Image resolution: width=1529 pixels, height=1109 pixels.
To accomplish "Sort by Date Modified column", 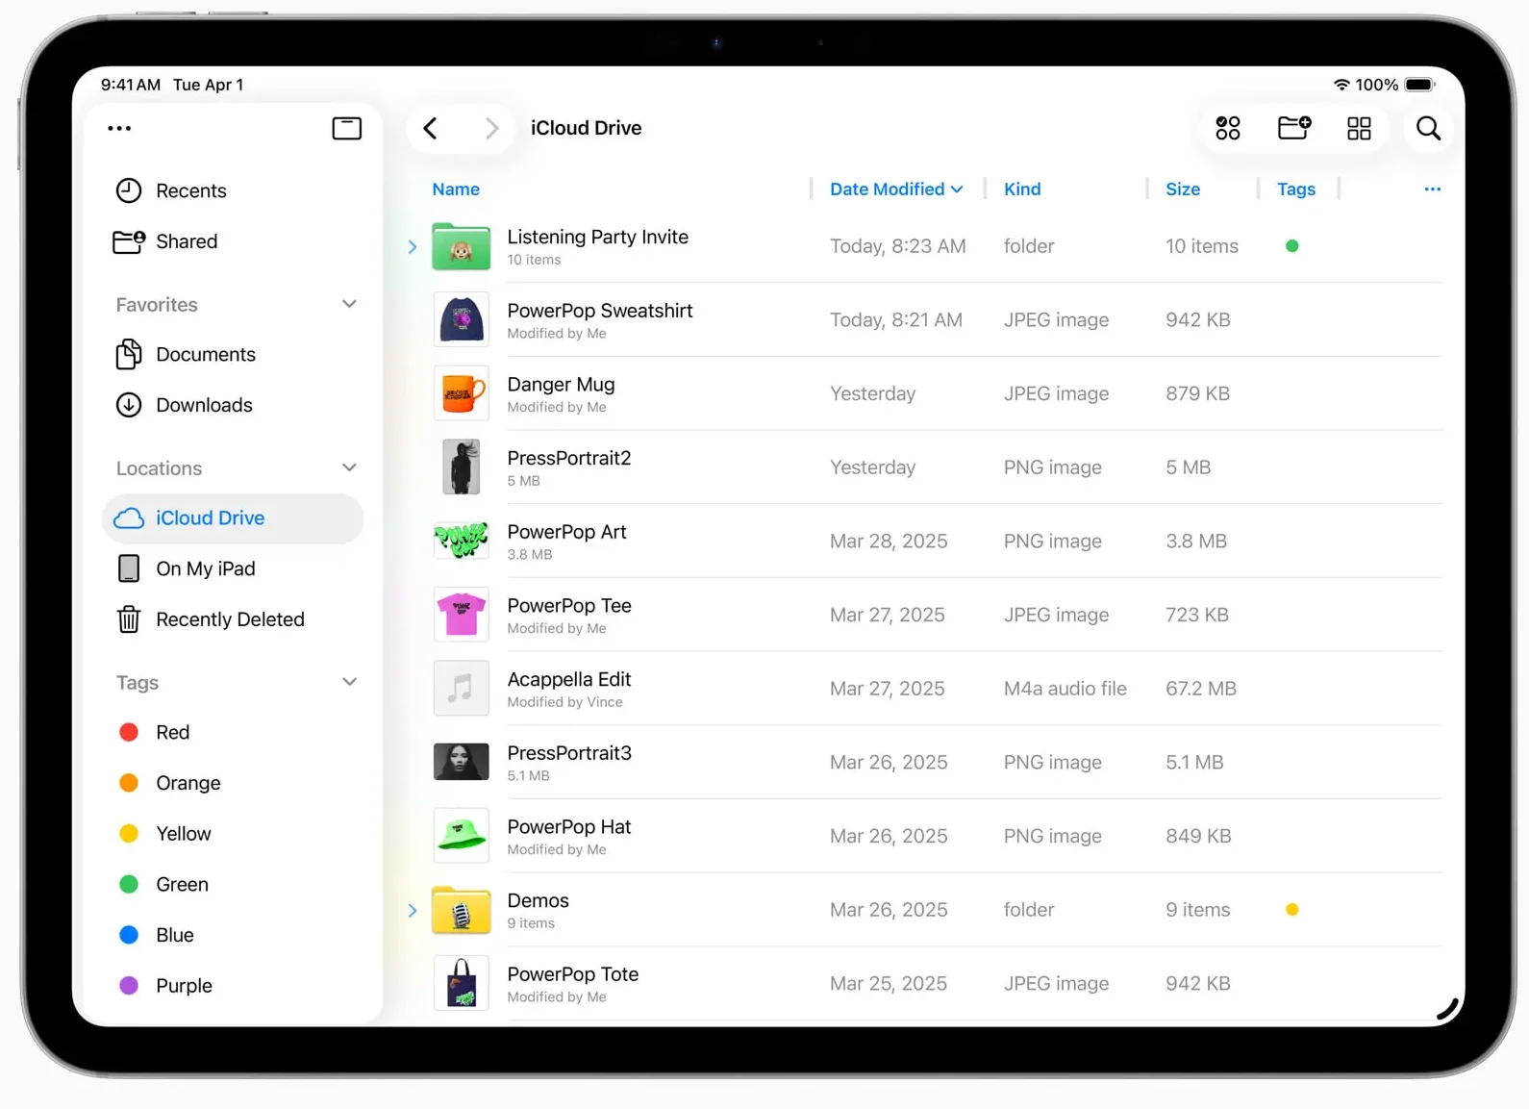I will pos(895,189).
